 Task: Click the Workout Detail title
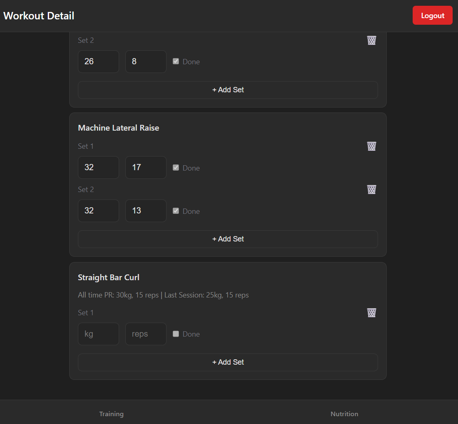coord(38,16)
